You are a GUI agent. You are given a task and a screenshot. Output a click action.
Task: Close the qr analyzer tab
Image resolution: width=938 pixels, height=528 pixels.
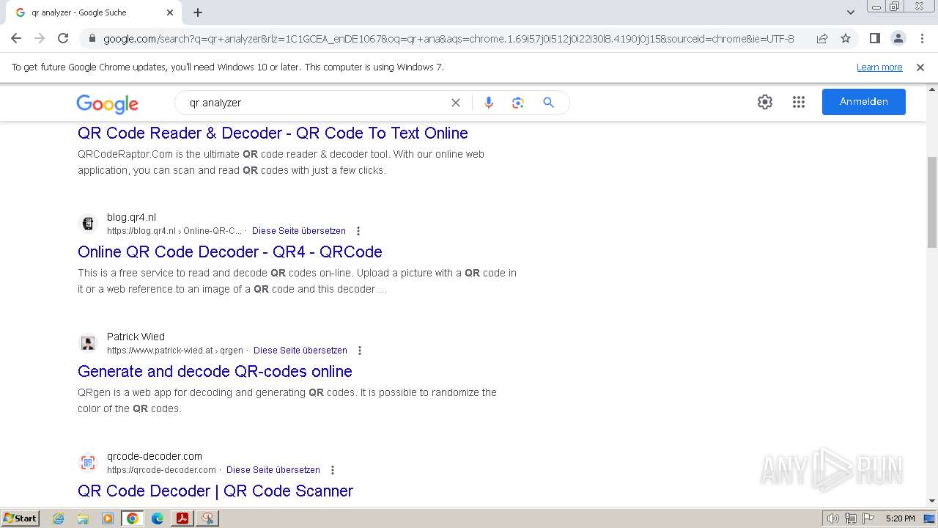(x=170, y=12)
